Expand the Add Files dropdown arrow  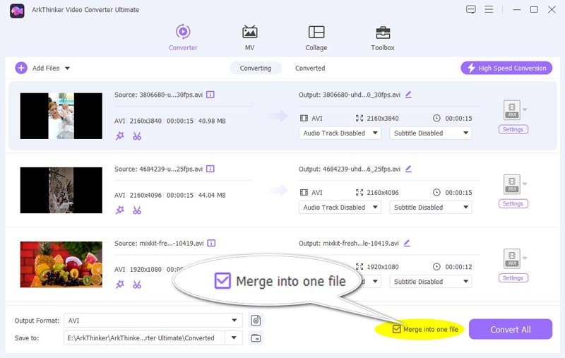(67, 68)
